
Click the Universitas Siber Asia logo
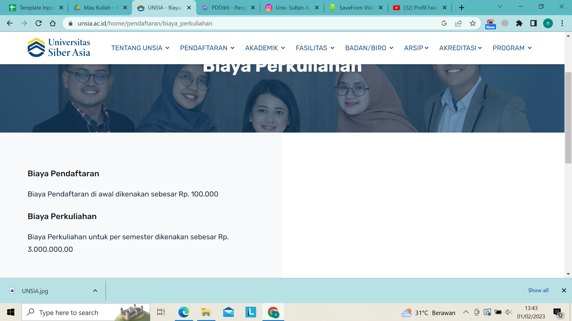59,48
